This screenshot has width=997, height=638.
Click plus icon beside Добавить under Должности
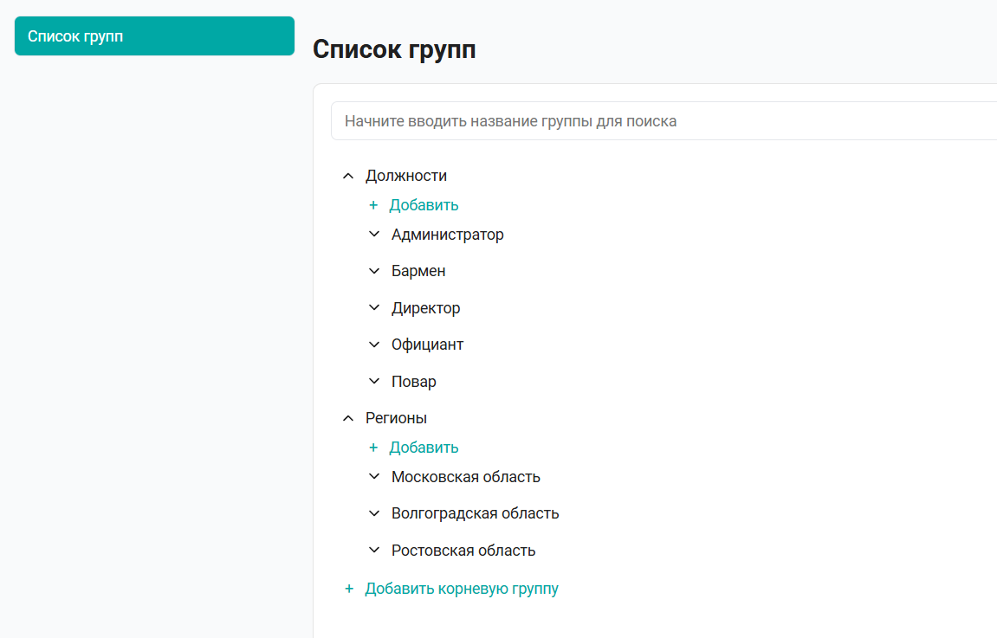pyautogui.click(x=373, y=205)
